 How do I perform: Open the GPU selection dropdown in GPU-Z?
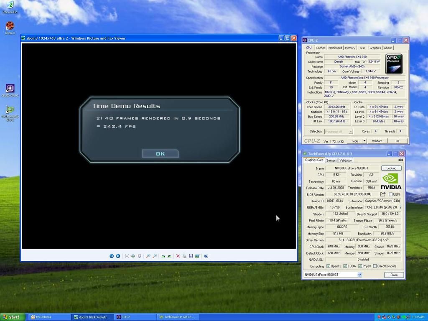(x=360, y=275)
